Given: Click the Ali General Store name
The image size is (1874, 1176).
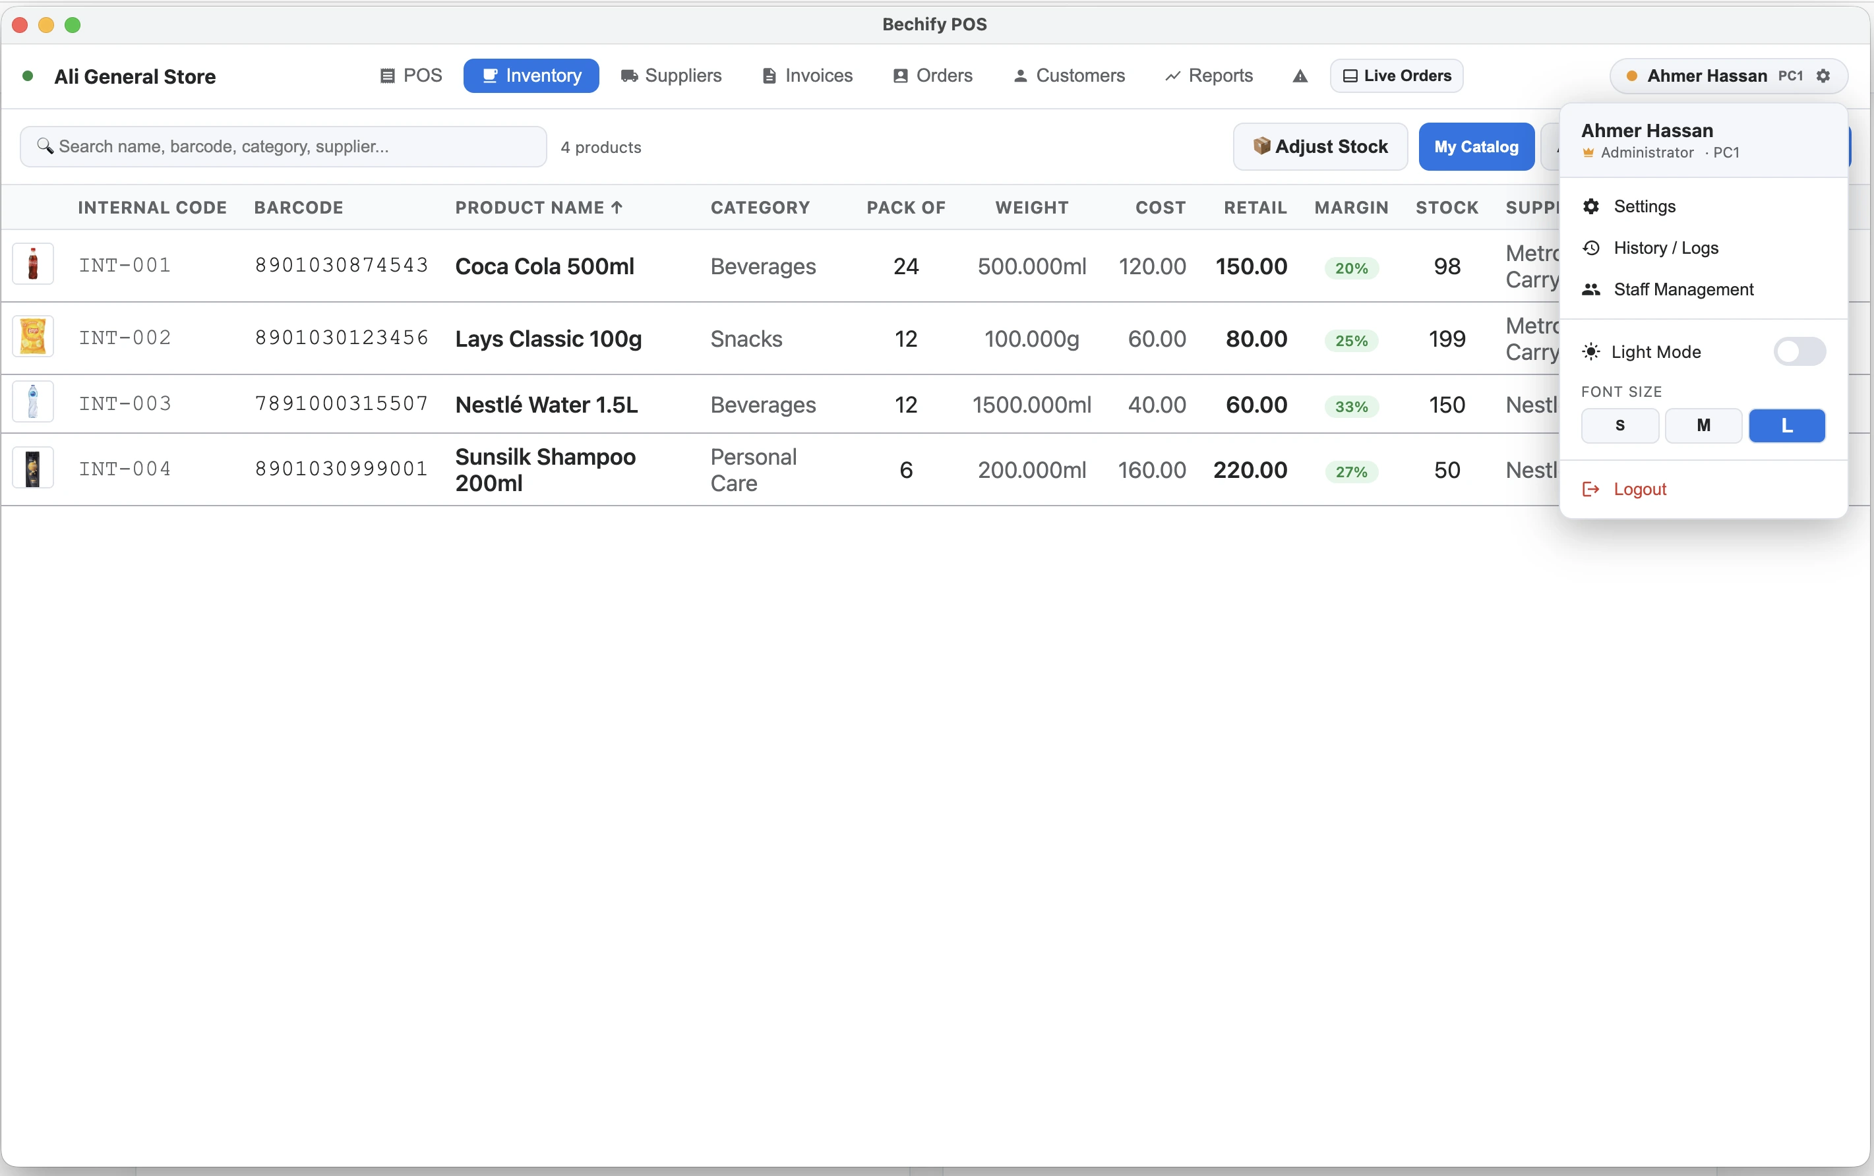Looking at the screenshot, I should [x=135, y=76].
